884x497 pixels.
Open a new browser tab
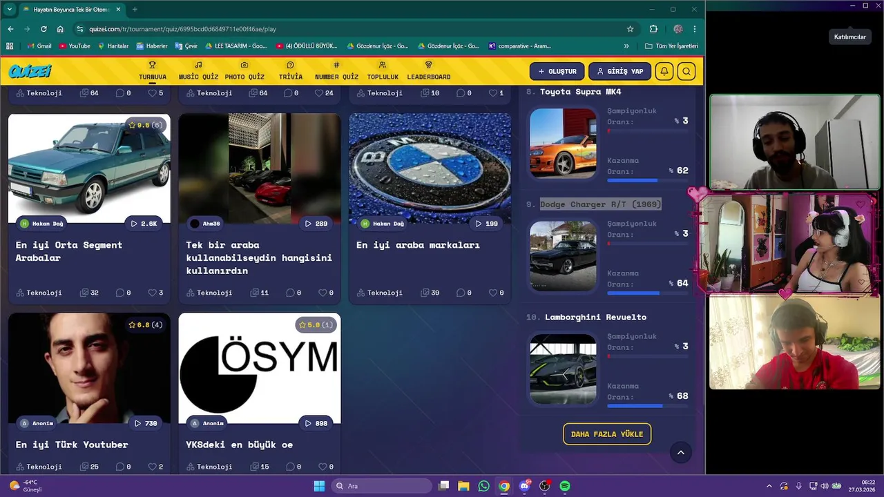[x=135, y=10]
